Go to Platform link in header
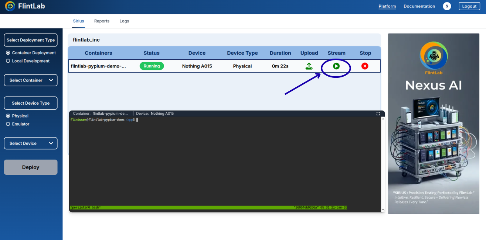 (387, 6)
